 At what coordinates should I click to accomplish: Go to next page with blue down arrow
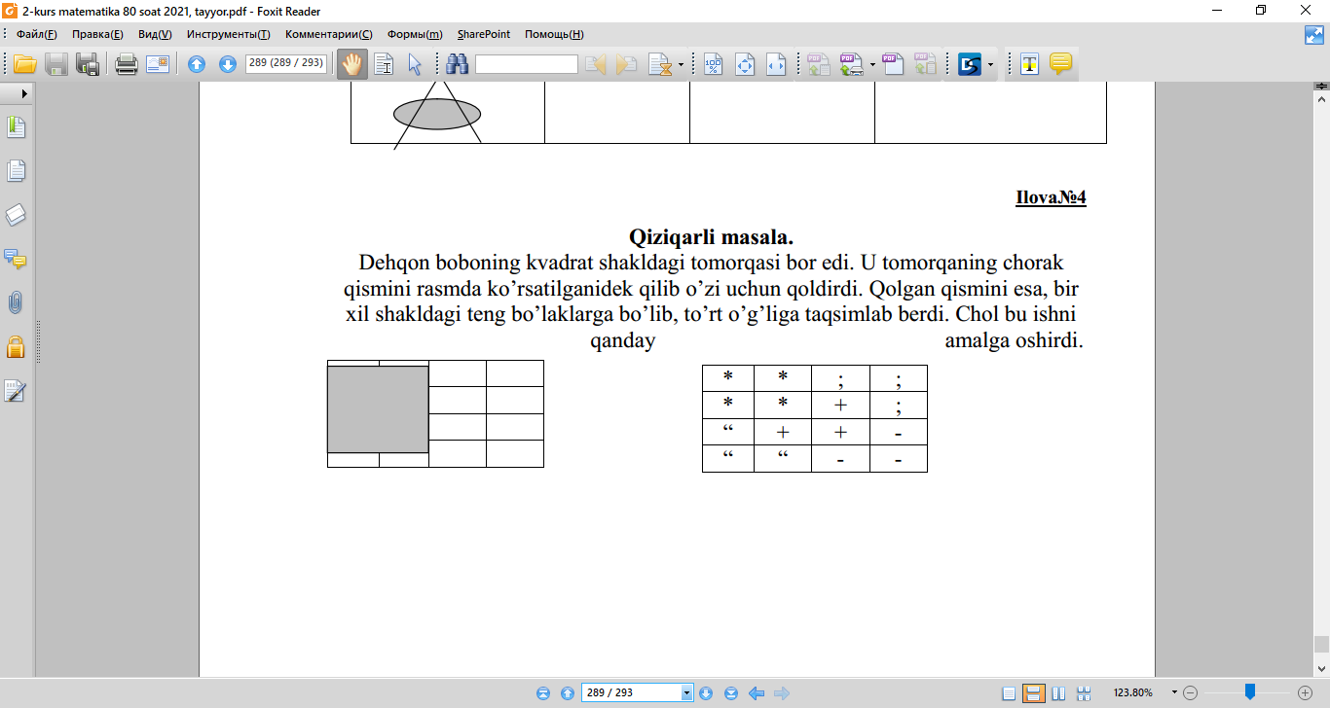pos(228,65)
